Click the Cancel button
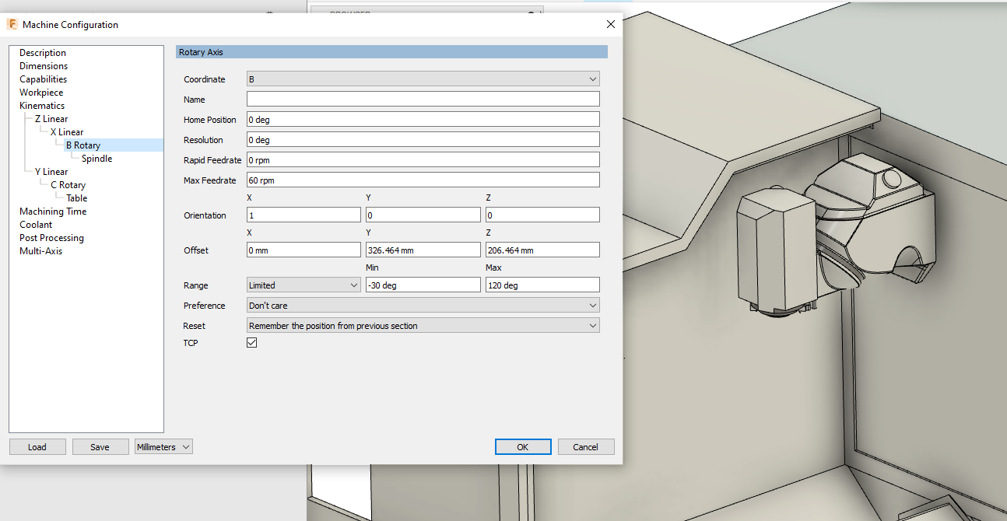This screenshot has width=1007, height=521. (586, 447)
